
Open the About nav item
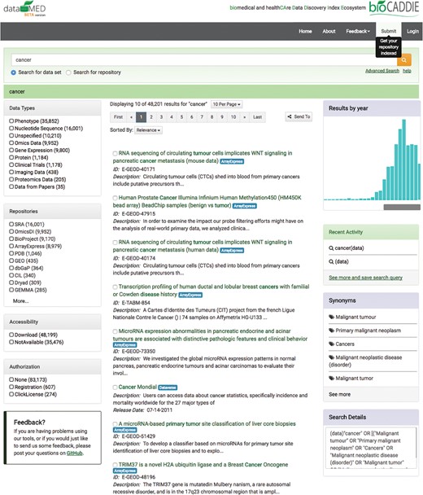[329, 31]
